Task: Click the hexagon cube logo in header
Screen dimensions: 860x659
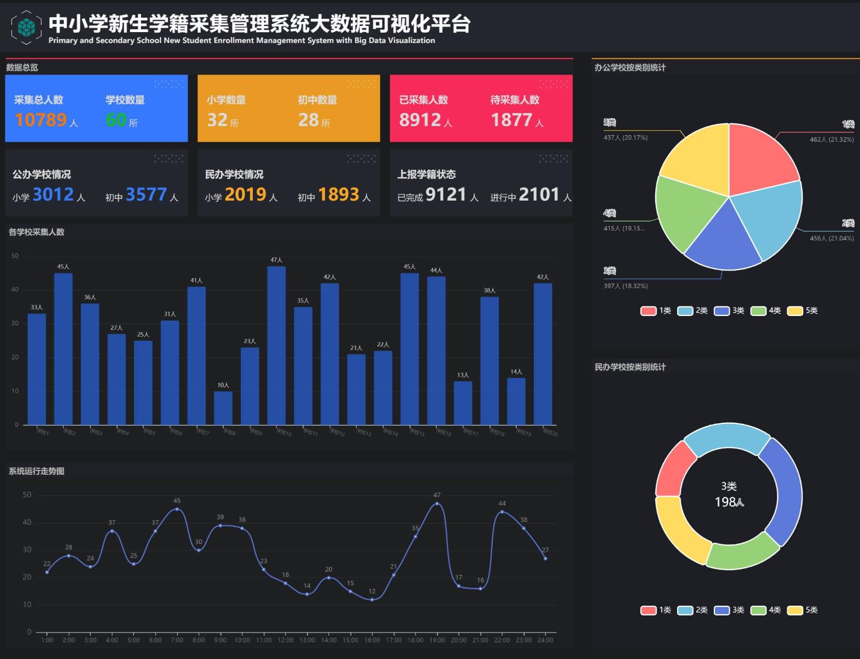Action: pos(26,28)
